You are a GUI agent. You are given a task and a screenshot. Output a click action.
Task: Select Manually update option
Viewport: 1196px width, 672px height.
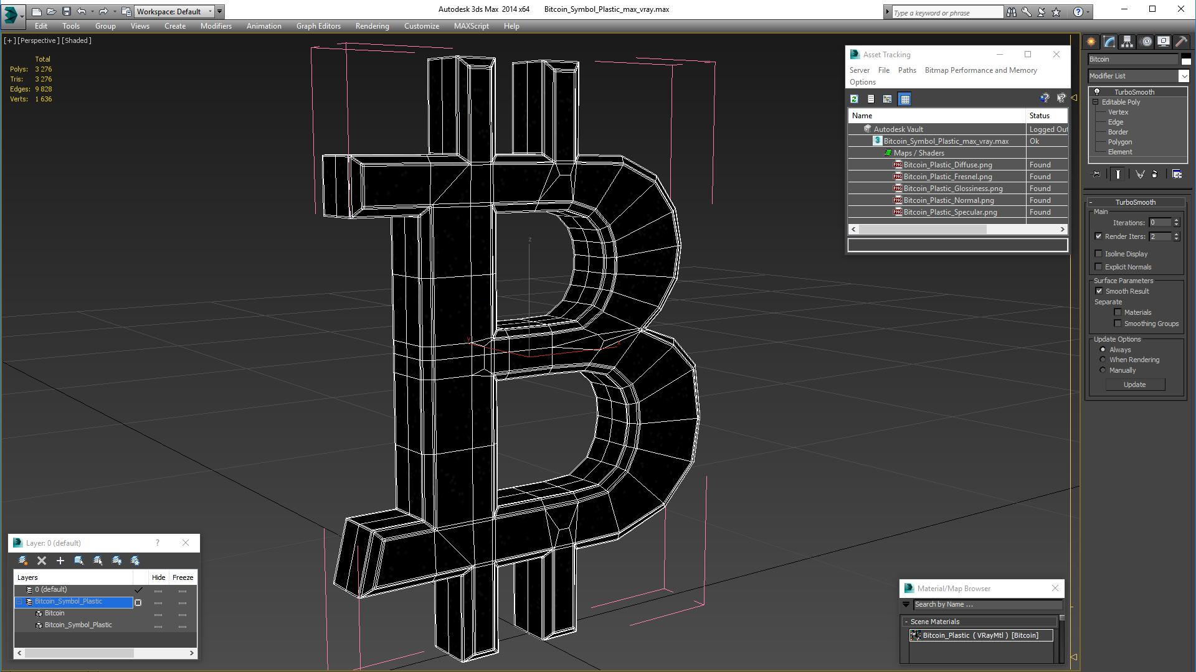point(1103,370)
